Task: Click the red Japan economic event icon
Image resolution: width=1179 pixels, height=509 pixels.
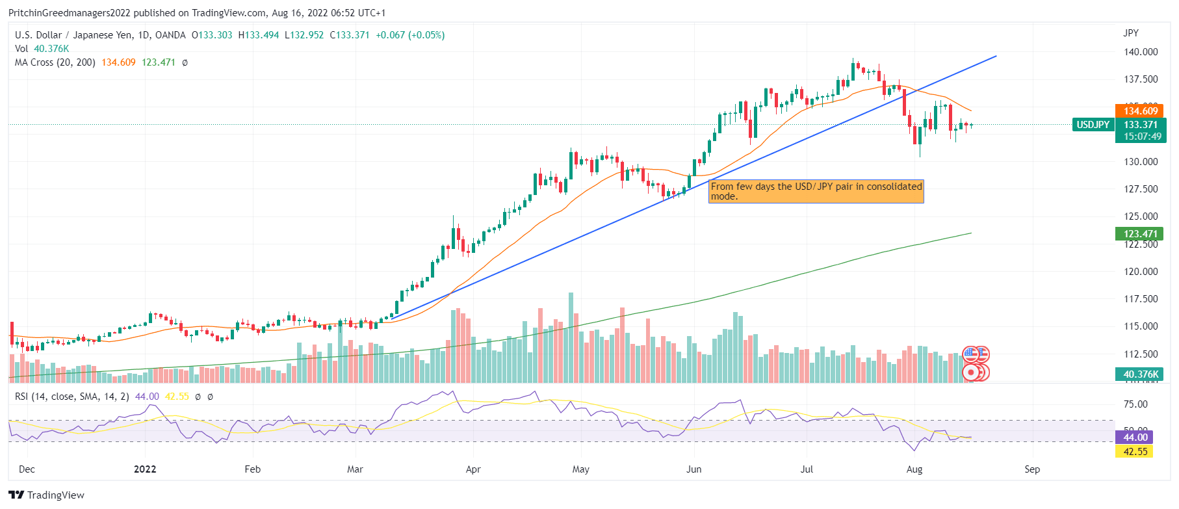Action: (970, 372)
